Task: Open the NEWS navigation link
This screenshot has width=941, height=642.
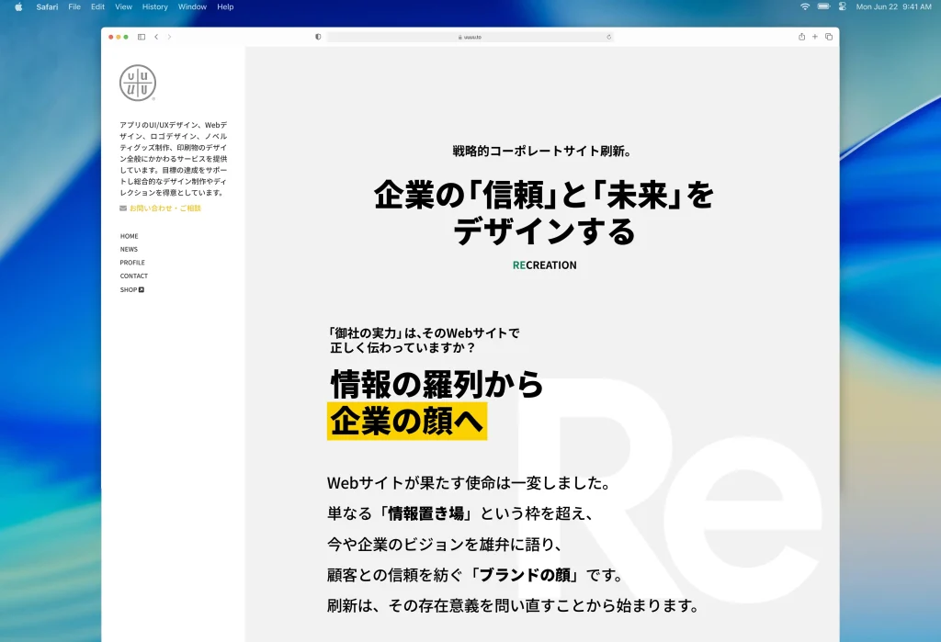Action: pos(129,249)
